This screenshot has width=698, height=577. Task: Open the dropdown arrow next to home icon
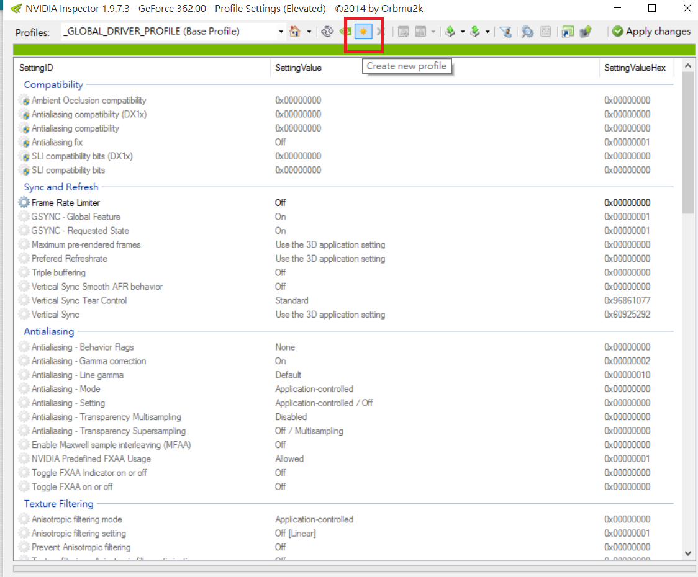(x=309, y=32)
